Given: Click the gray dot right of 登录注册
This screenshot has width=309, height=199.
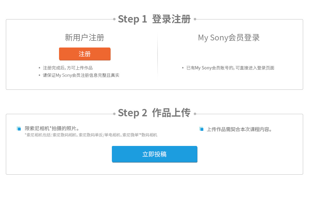Looking at the screenshot, I should pos(195,19).
